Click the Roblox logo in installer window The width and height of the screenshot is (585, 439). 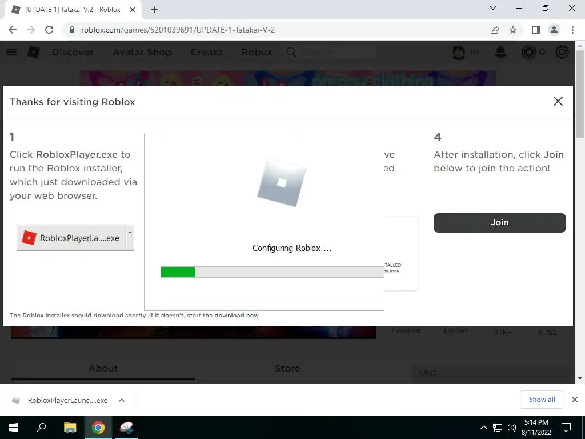click(282, 182)
